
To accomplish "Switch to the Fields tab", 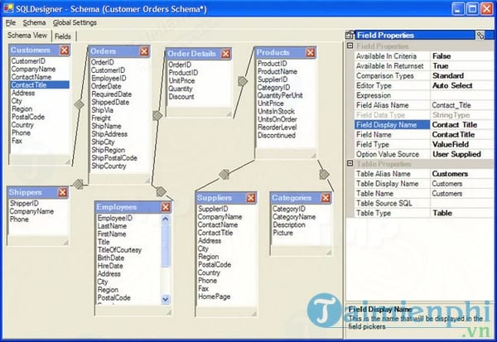I will 63,36.
